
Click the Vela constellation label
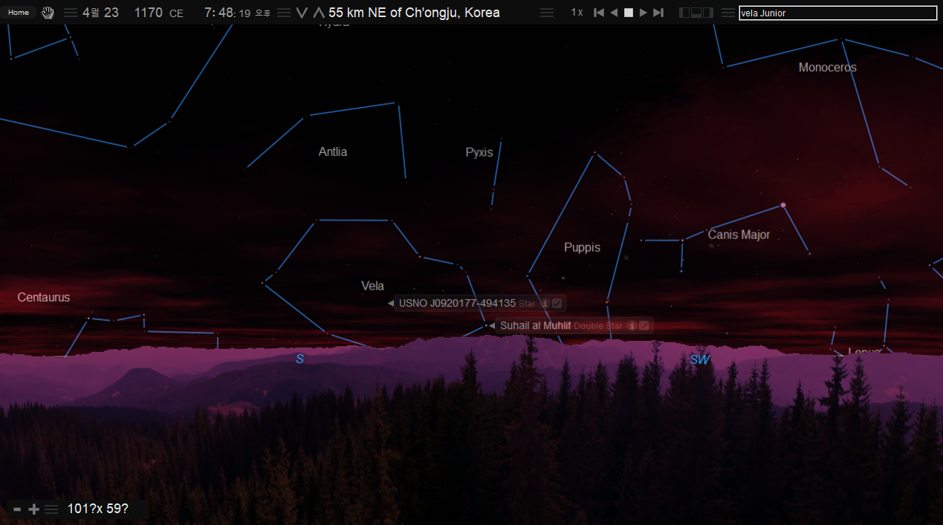(372, 286)
